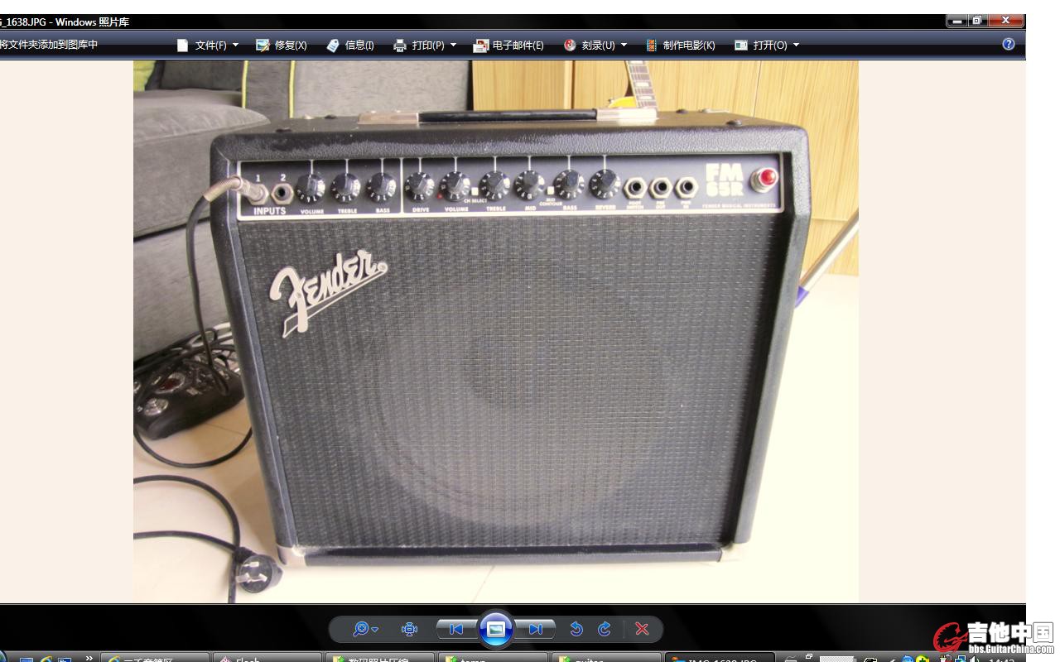Viewport: 1060px width, 662px height.
Task: Go to the next photo
Action: click(536, 630)
